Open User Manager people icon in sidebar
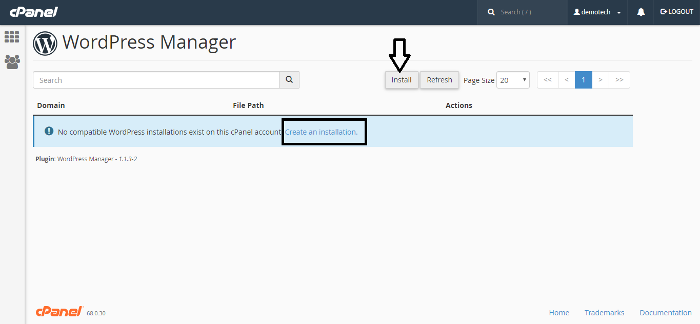The width and height of the screenshot is (700, 324). 12,62
